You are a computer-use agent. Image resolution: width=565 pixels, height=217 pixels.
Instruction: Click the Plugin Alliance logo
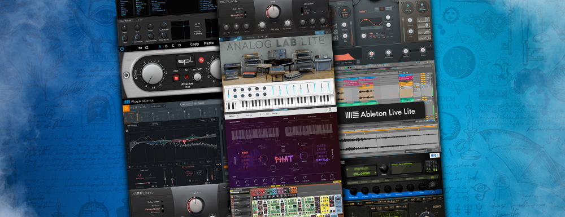tap(139, 101)
